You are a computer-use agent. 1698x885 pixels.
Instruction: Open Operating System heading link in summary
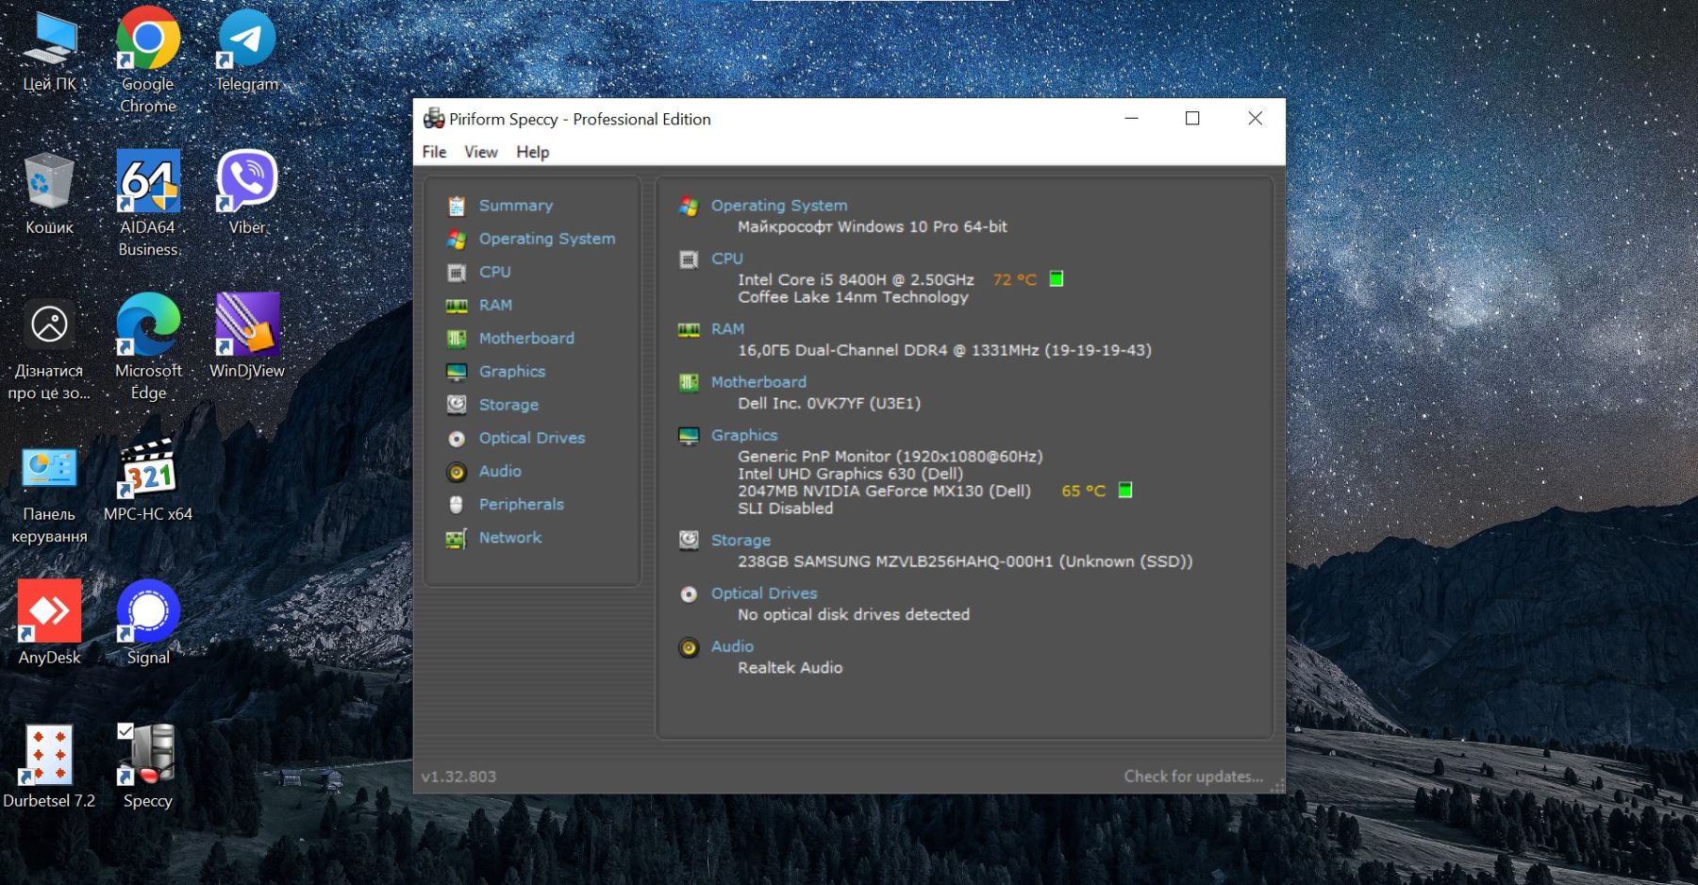(779, 206)
